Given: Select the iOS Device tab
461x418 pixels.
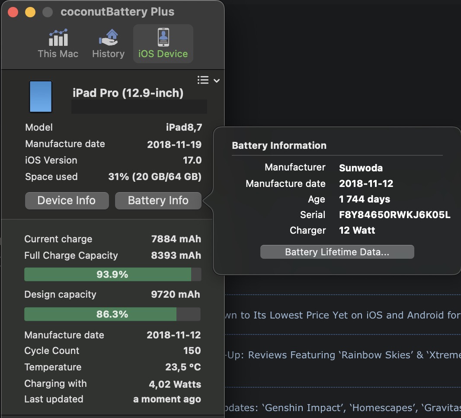Looking at the screenshot, I should (163, 44).
